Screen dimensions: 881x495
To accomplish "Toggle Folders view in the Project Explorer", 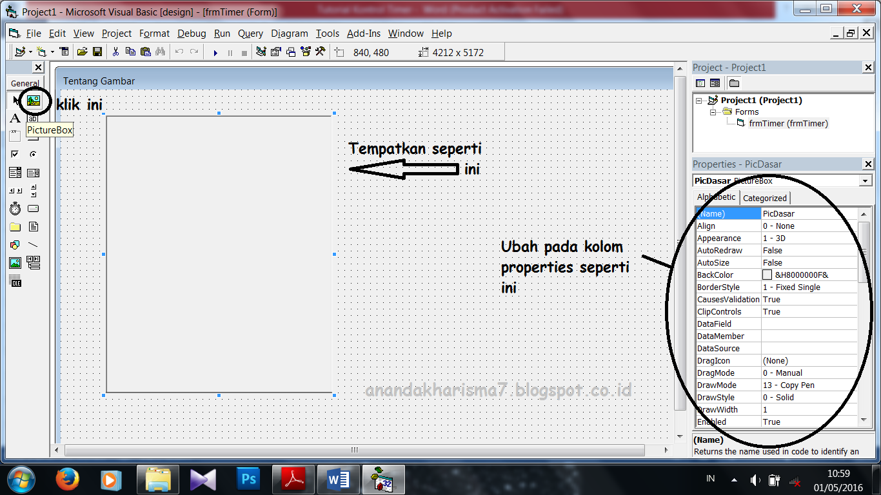I will (x=734, y=82).
